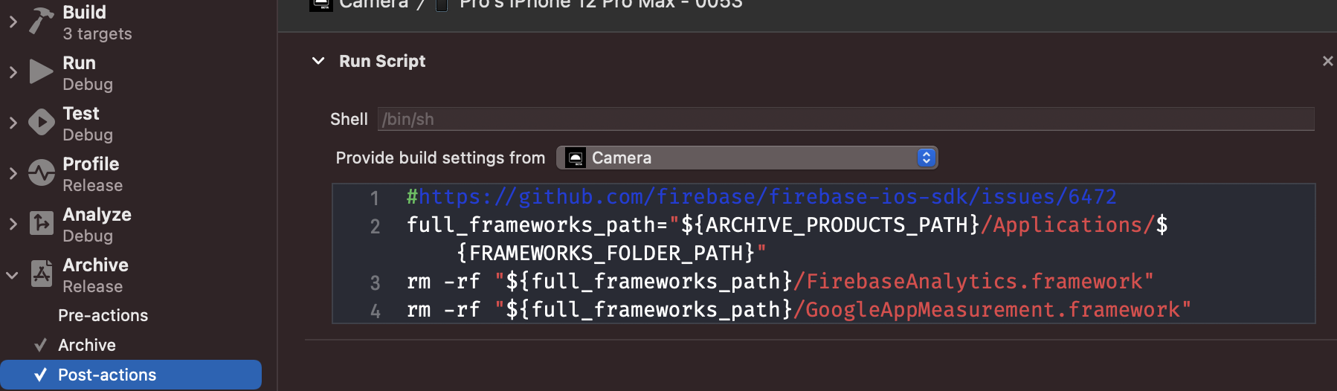Select the Run Debug row
The width and height of the screenshot is (1337, 391).
(88, 73)
